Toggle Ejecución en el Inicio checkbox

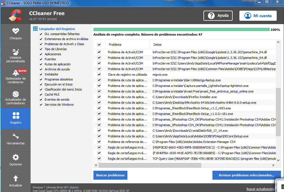(x=41, y=85)
